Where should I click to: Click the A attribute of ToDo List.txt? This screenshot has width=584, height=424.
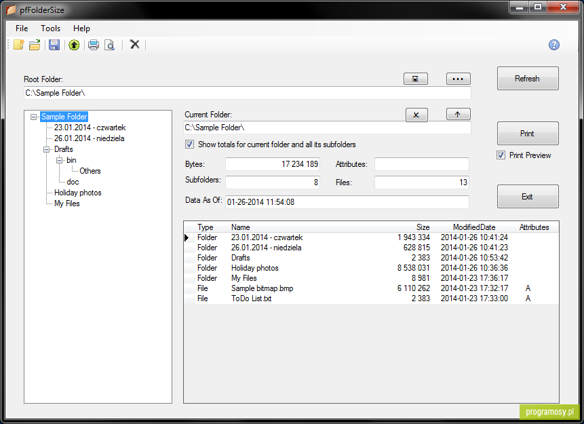coord(528,298)
